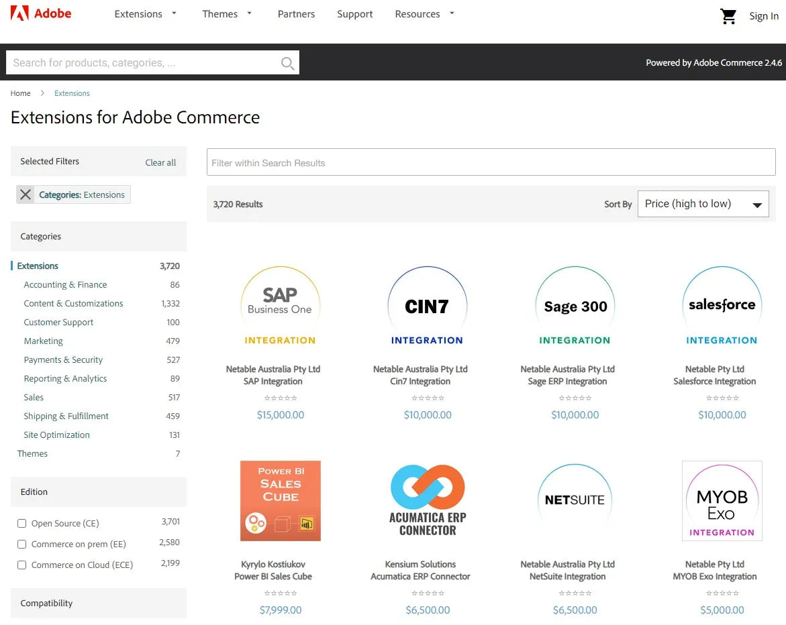Focus Filter within Search Results field

pos(491,162)
